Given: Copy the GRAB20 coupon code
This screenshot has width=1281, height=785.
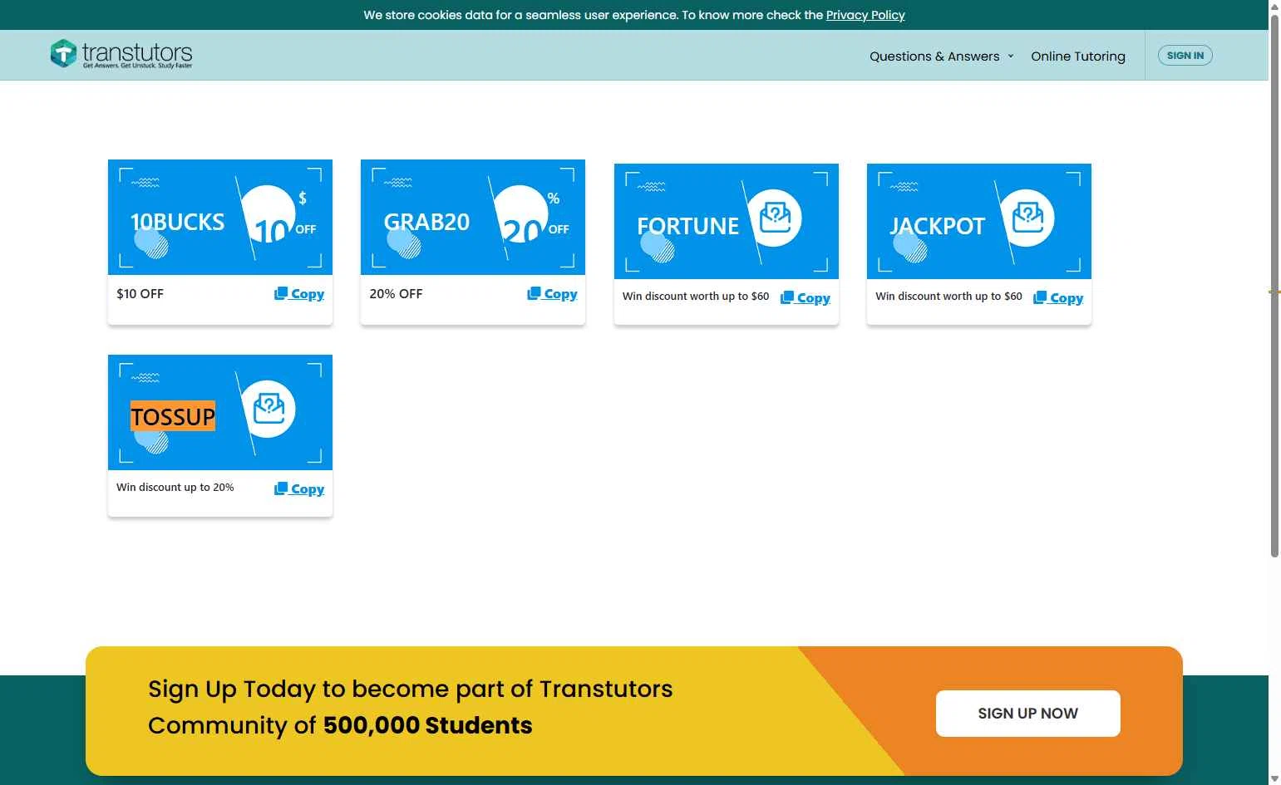Looking at the screenshot, I should [x=552, y=294].
